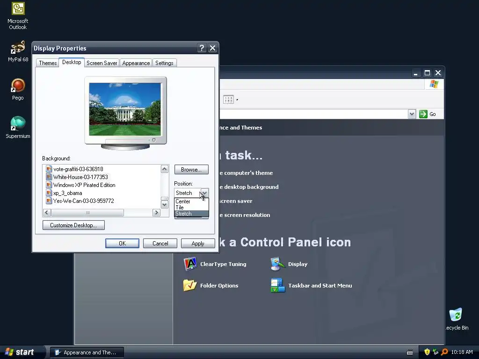Close the Display Properties dialog
The height and width of the screenshot is (359, 479).
coord(213,48)
